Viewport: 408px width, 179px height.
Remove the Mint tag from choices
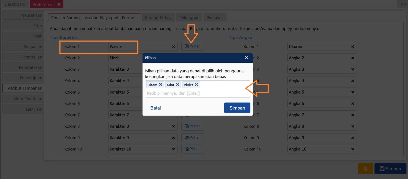(178, 85)
